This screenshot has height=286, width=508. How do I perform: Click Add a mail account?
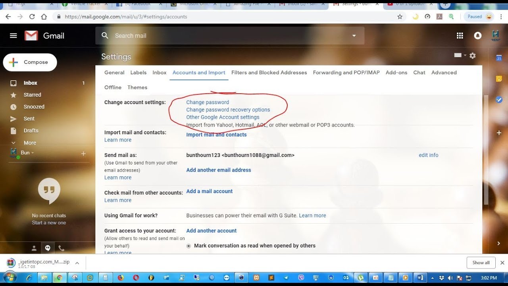coord(210,191)
